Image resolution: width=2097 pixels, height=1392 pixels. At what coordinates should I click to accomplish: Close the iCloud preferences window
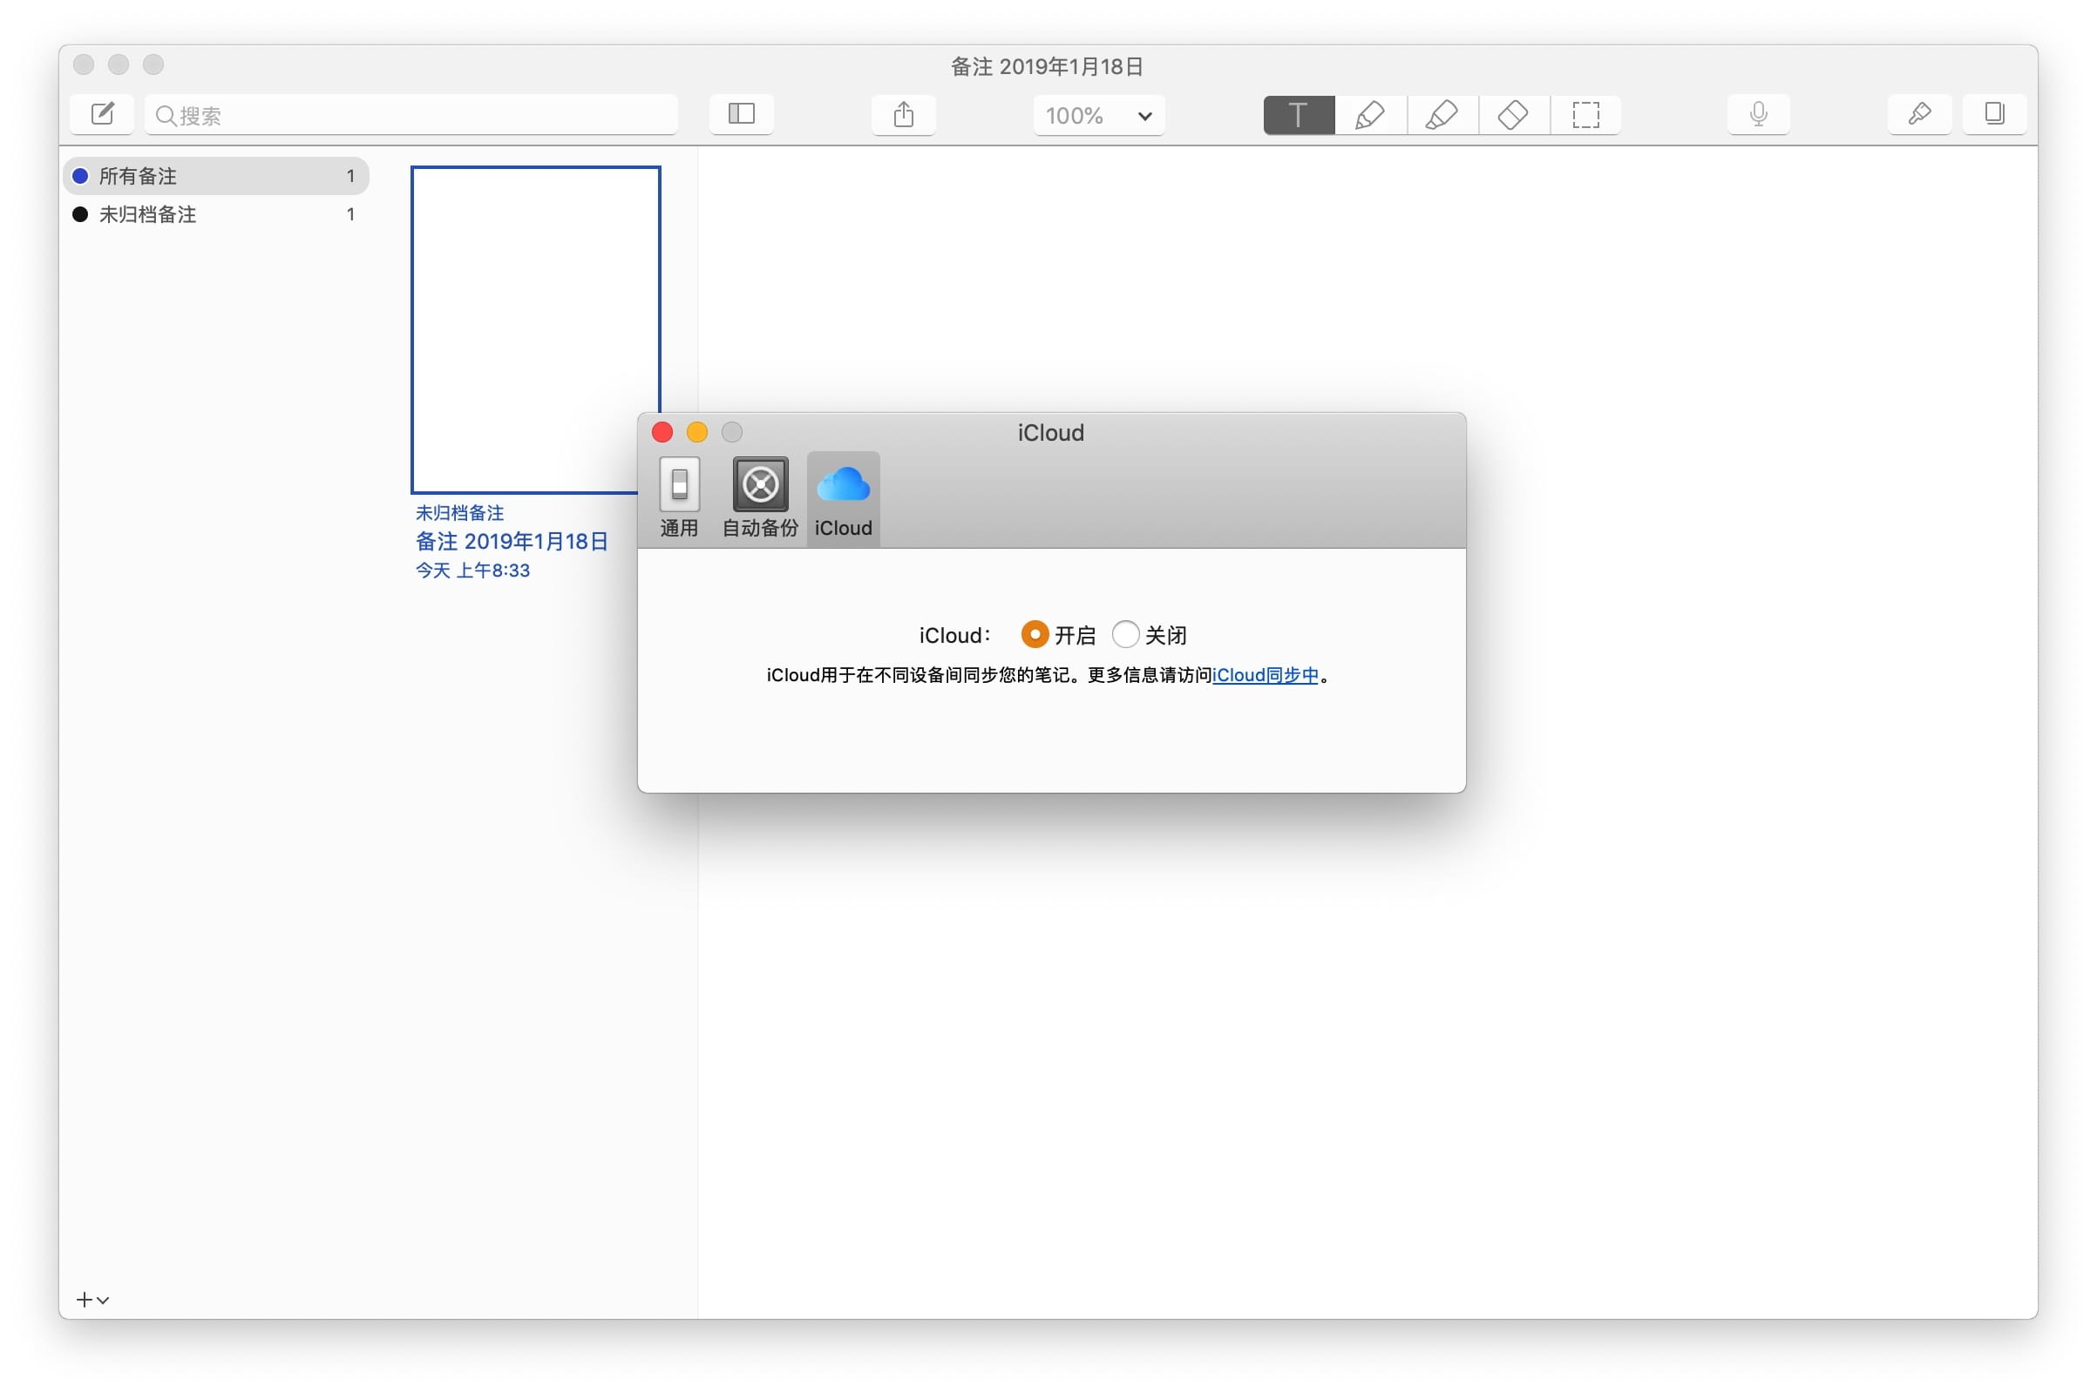coord(662,432)
